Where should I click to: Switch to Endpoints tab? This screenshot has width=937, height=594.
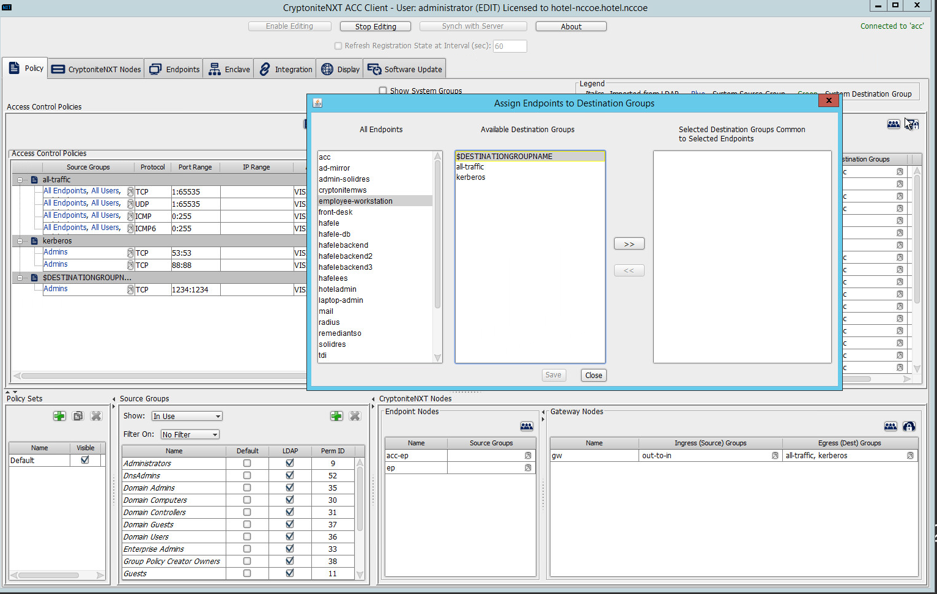click(x=175, y=69)
